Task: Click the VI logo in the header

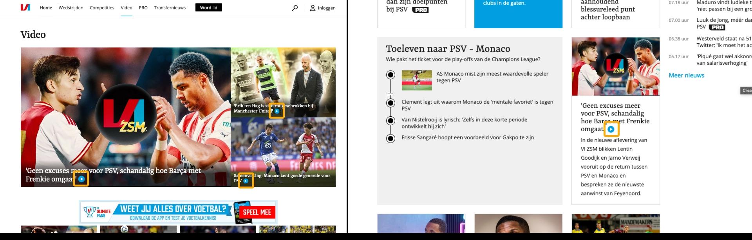Action: pos(25,7)
